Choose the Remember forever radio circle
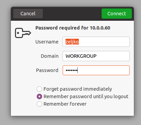This screenshot has width=141, height=125. point(39,104)
